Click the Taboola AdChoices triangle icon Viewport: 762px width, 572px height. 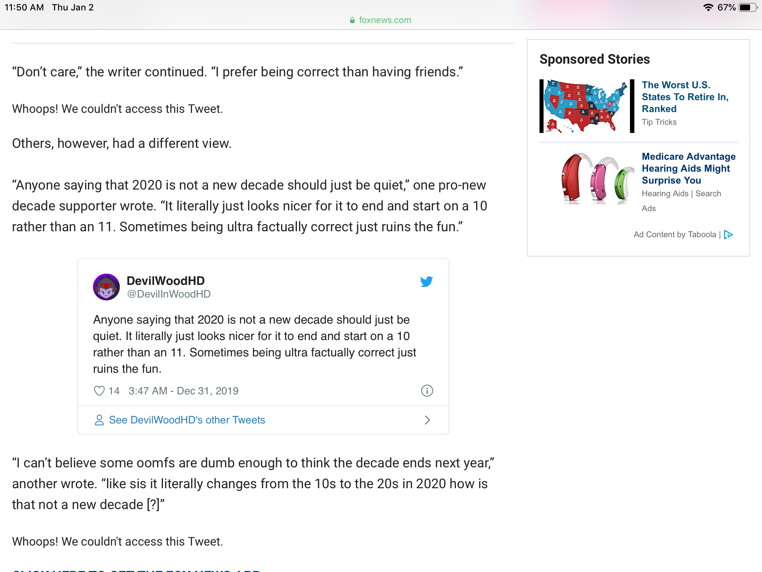(x=728, y=235)
